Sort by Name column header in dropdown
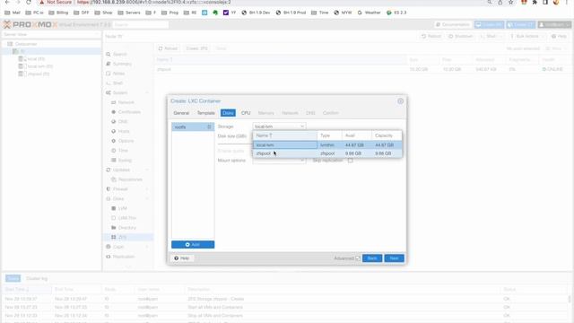The image size is (574, 323). 285,135
